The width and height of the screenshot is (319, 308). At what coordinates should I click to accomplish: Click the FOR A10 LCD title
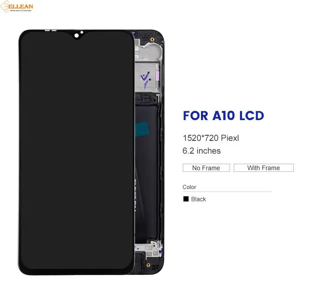tap(223, 116)
